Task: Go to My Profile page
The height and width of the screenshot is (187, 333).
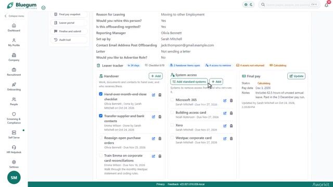Action: [14, 43]
